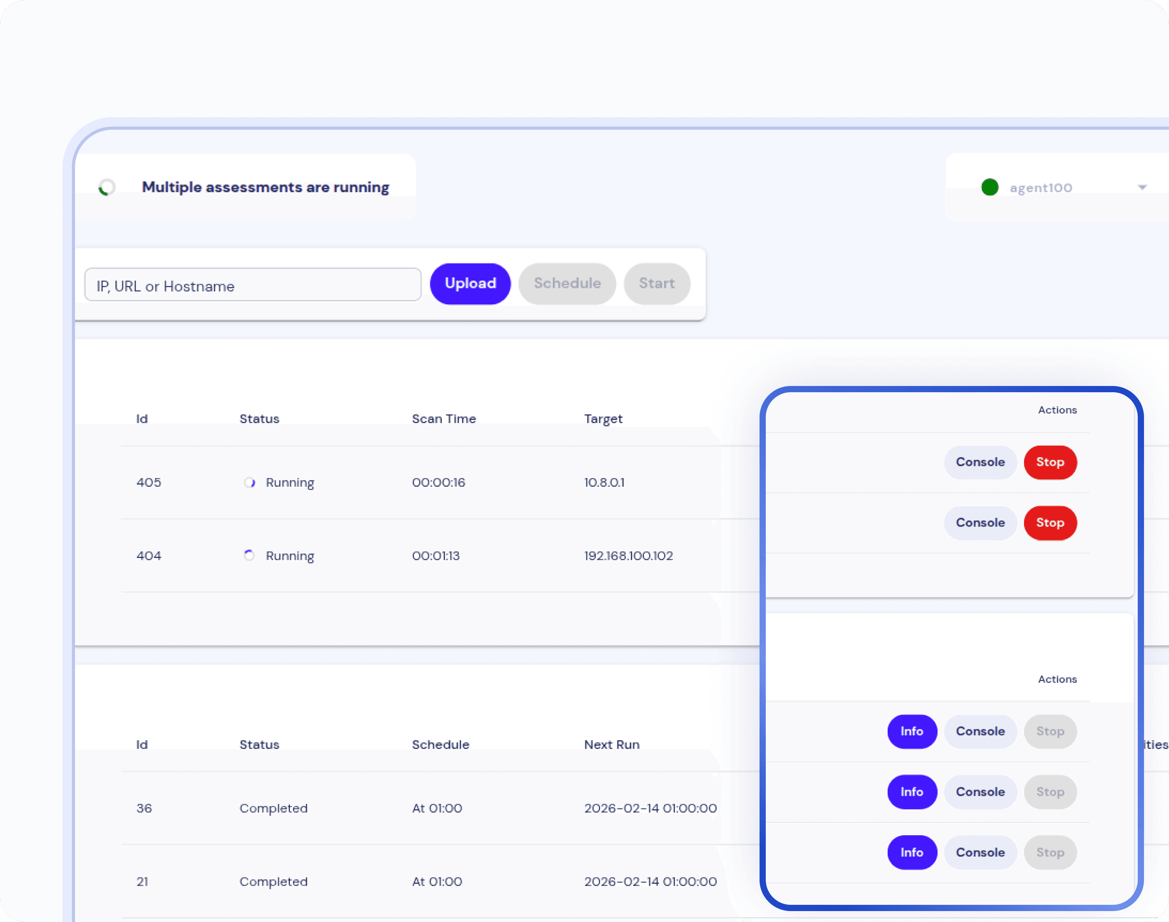1169x922 pixels.
Task: Open Info for first scheduled scan
Action: point(912,731)
